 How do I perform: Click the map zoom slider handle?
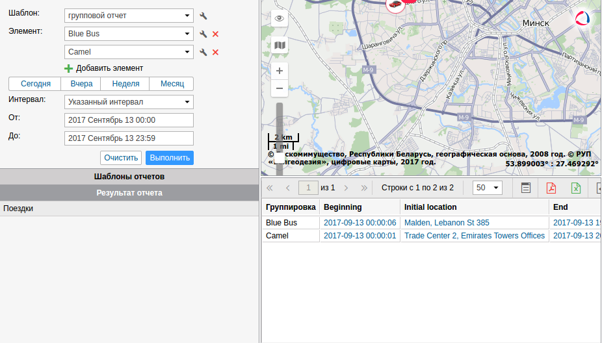280,157
